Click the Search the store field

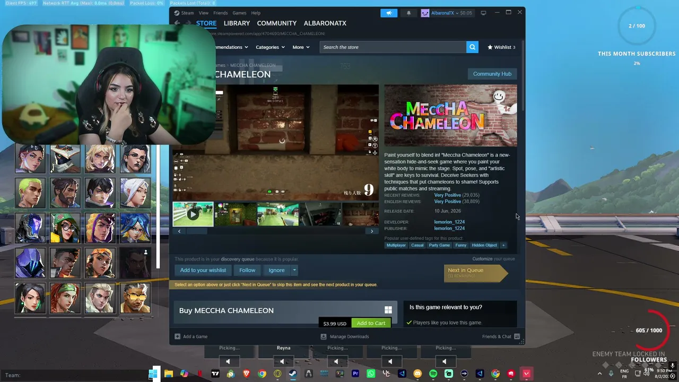[x=393, y=47]
